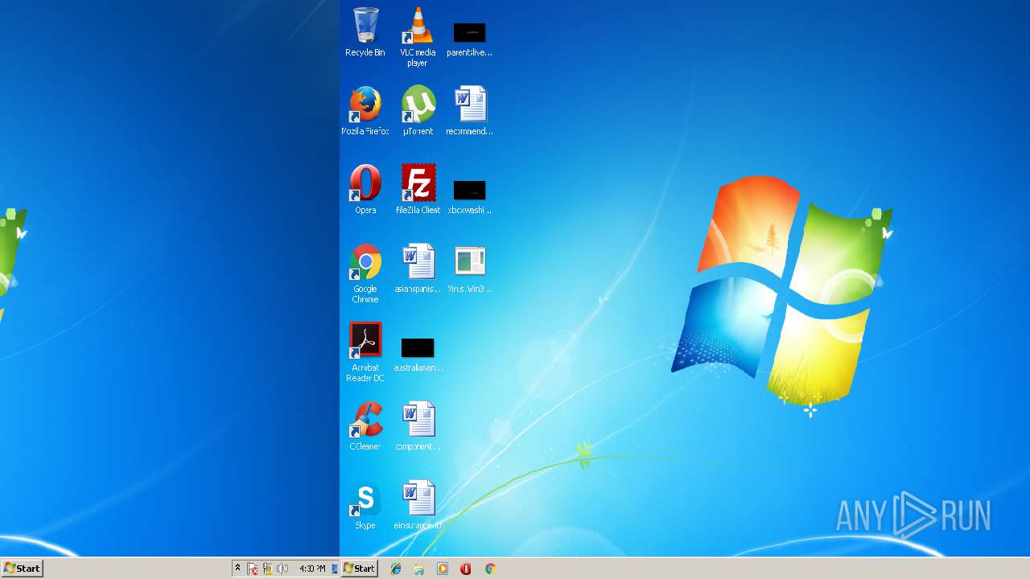Open Action Center flag tray icon
Screen dimensions: 1030x579
pos(253,569)
